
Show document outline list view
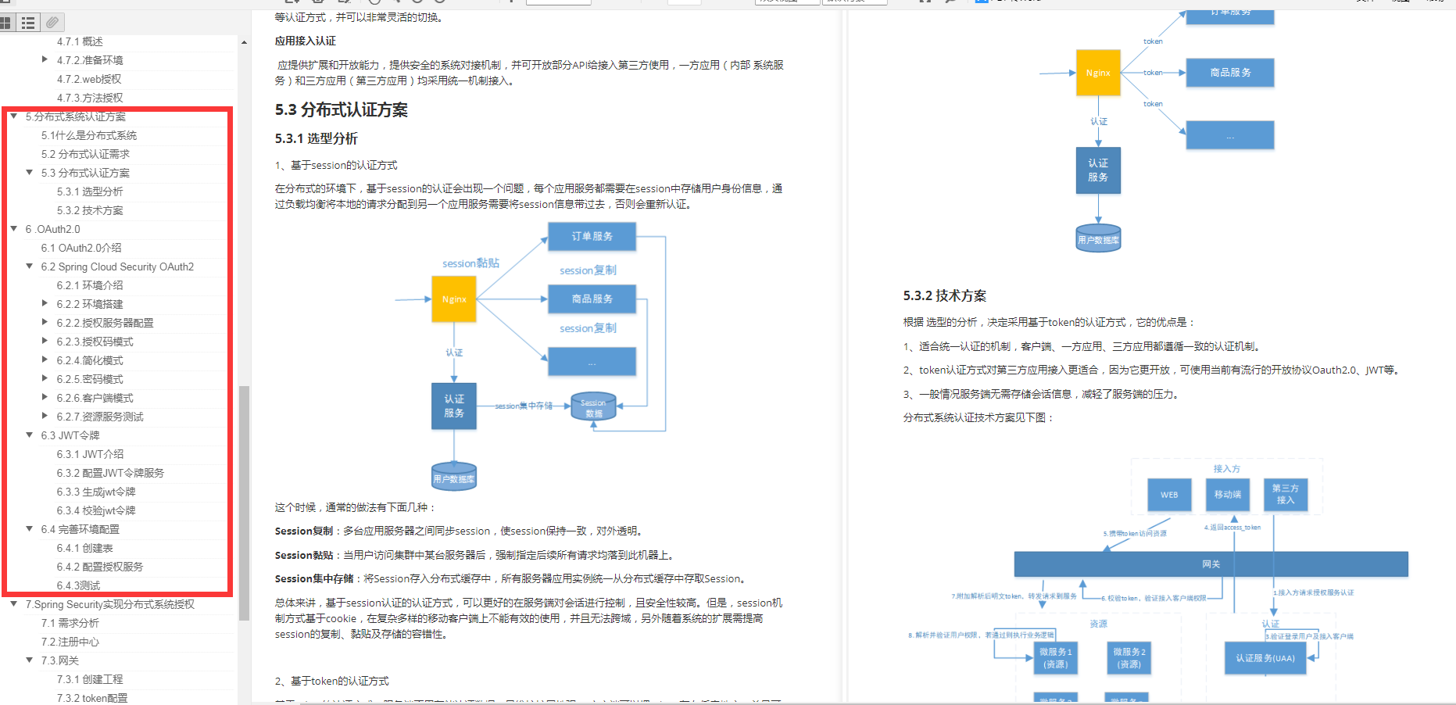[28, 23]
